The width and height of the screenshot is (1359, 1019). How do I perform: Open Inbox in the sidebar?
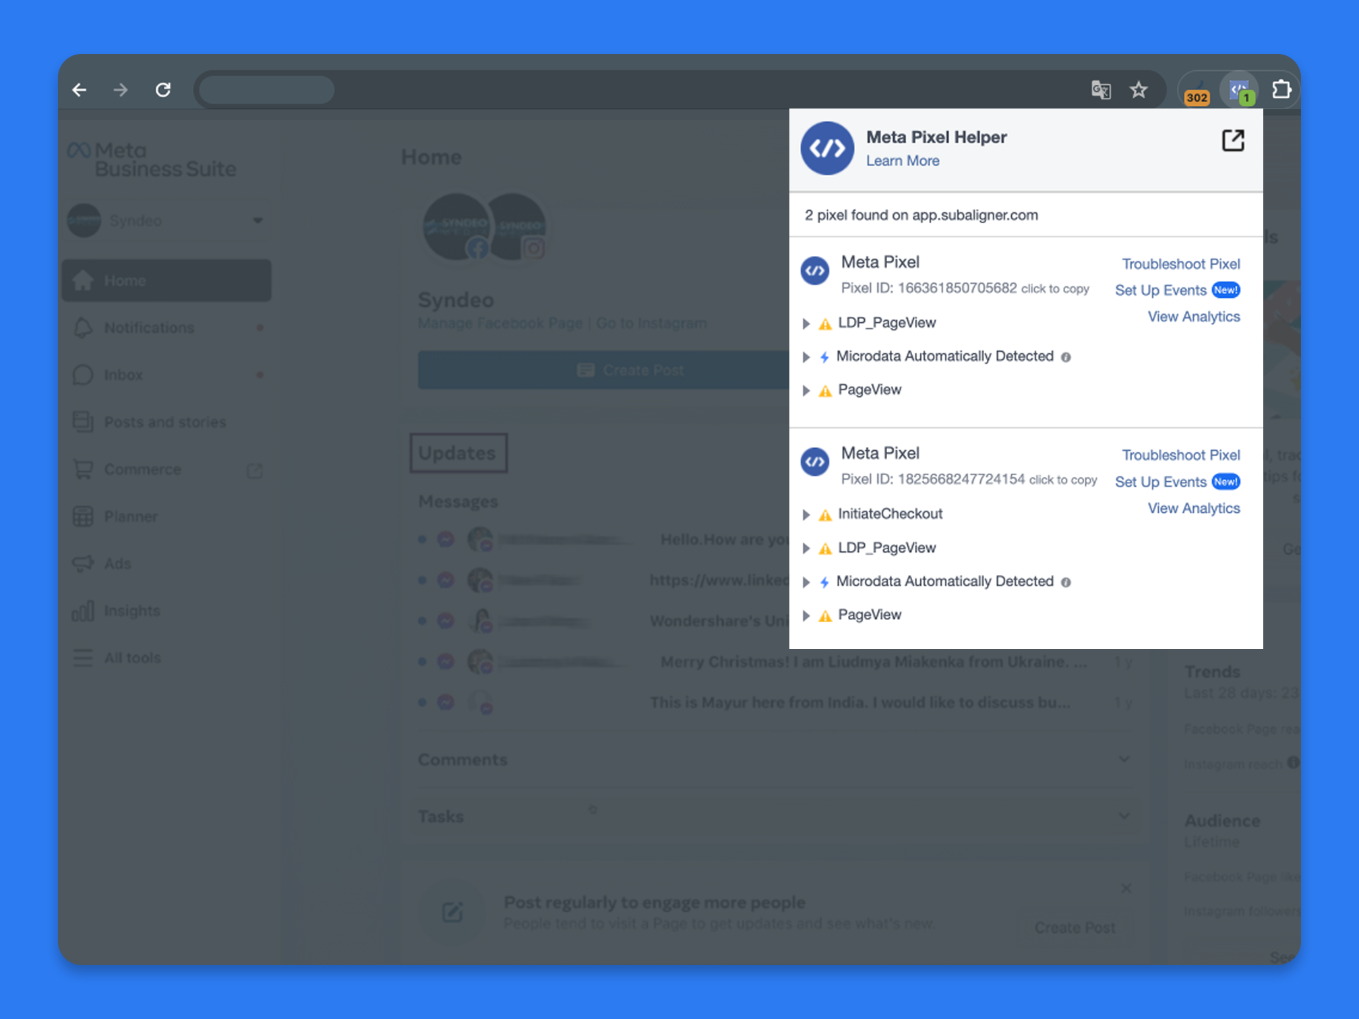tap(167, 375)
